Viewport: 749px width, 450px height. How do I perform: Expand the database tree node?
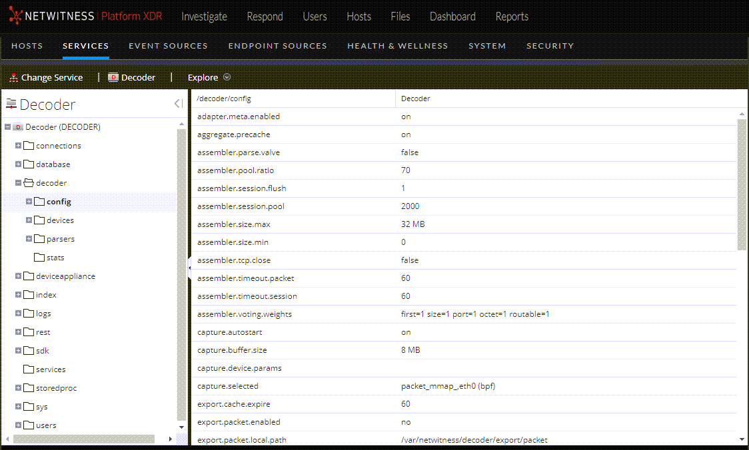[x=18, y=164]
